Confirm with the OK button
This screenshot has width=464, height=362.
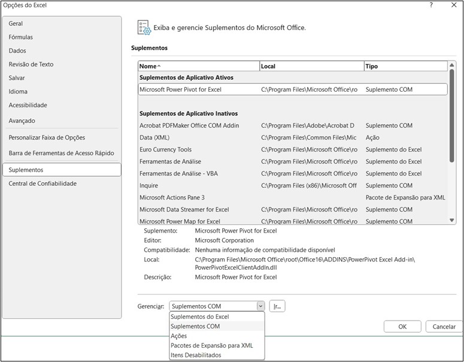point(402,327)
